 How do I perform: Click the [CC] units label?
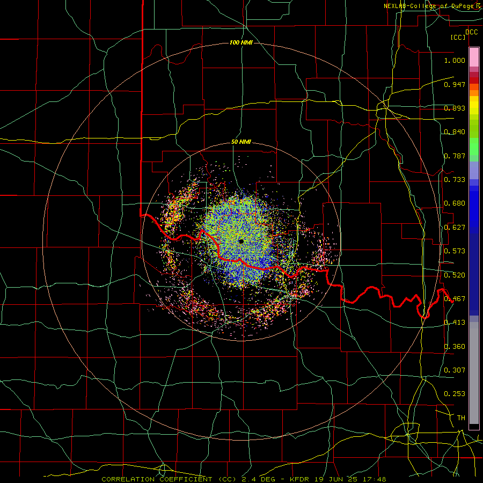[x=458, y=37]
